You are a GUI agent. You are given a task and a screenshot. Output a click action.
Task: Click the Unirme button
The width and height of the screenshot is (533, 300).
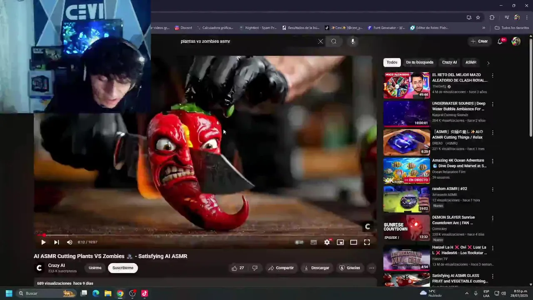[x=95, y=268]
